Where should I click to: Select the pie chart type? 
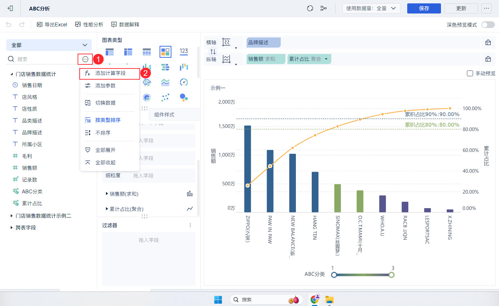[x=147, y=98]
